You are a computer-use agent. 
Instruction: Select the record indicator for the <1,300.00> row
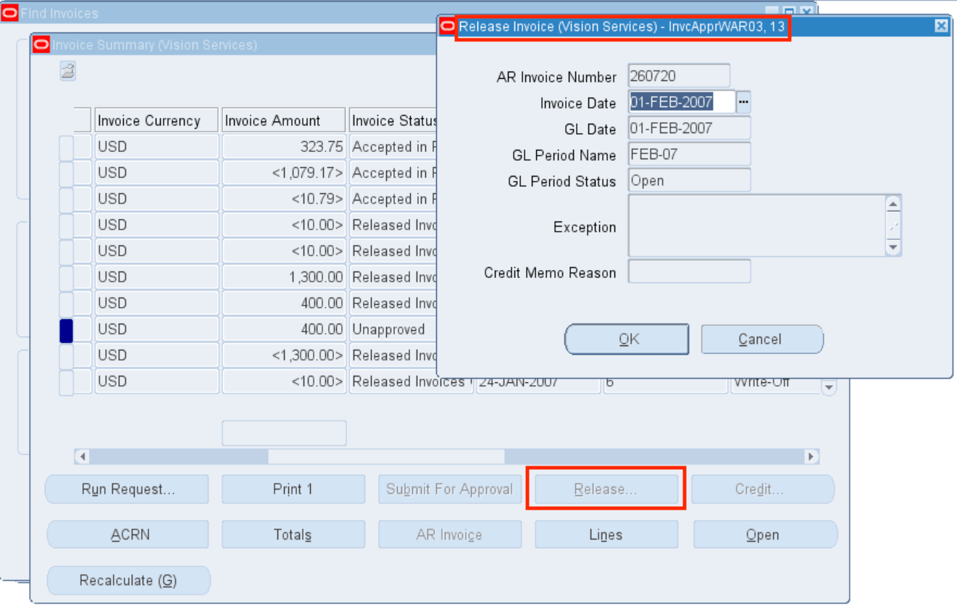click(66, 355)
